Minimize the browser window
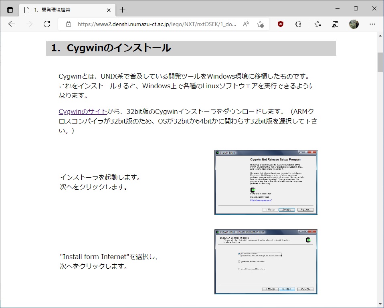This screenshot has height=308, width=384. 338,8
